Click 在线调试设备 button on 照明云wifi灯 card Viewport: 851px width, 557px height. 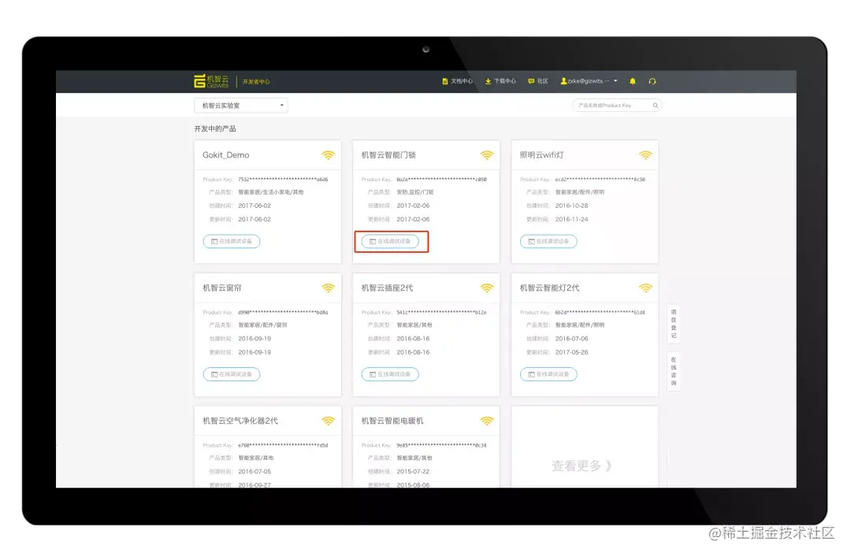[x=548, y=241]
